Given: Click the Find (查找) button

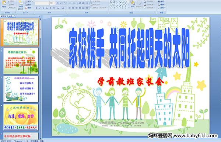Looking at the screenshot, I should click(x=161, y=1).
